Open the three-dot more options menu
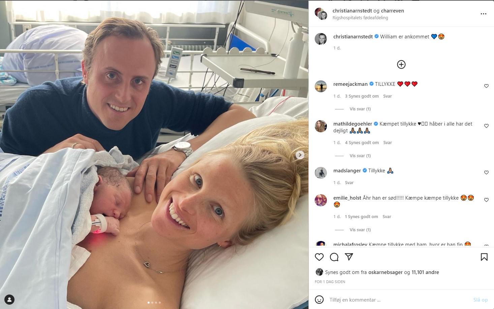494x309 pixels. click(x=483, y=14)
